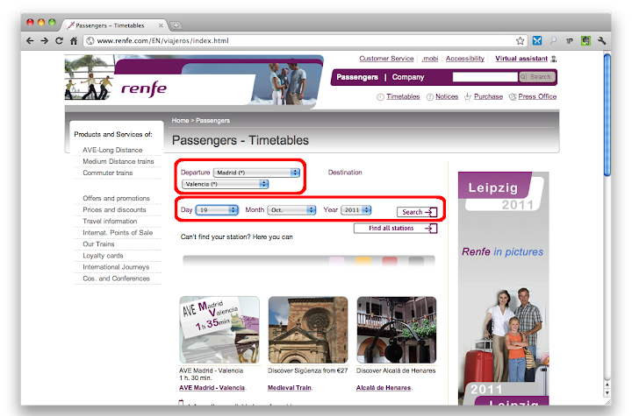Viewport: 632px width, 416px height.
Task: Click the 1P password extension icon
Action: coord(570,40)
